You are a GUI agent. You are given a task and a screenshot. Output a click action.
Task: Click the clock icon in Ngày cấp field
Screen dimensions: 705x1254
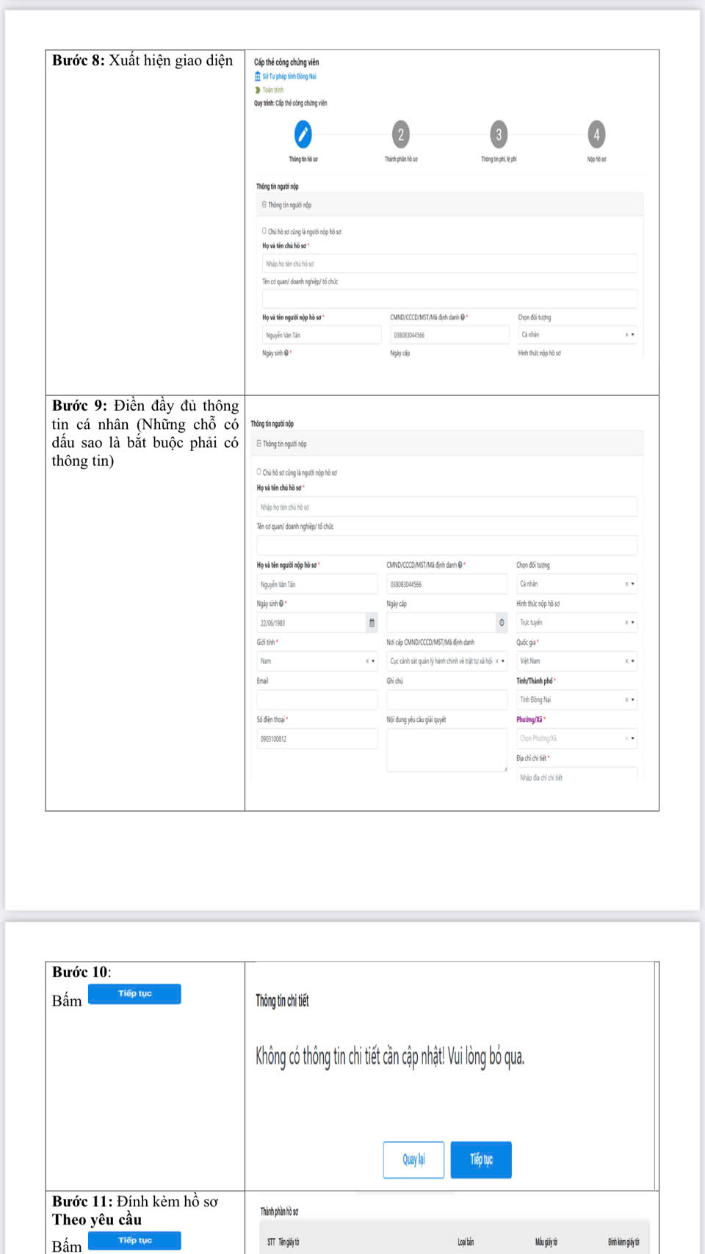pos(502,623)
